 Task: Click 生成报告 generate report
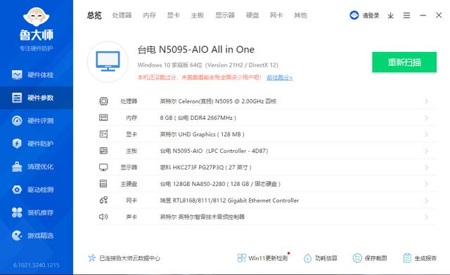420,258
